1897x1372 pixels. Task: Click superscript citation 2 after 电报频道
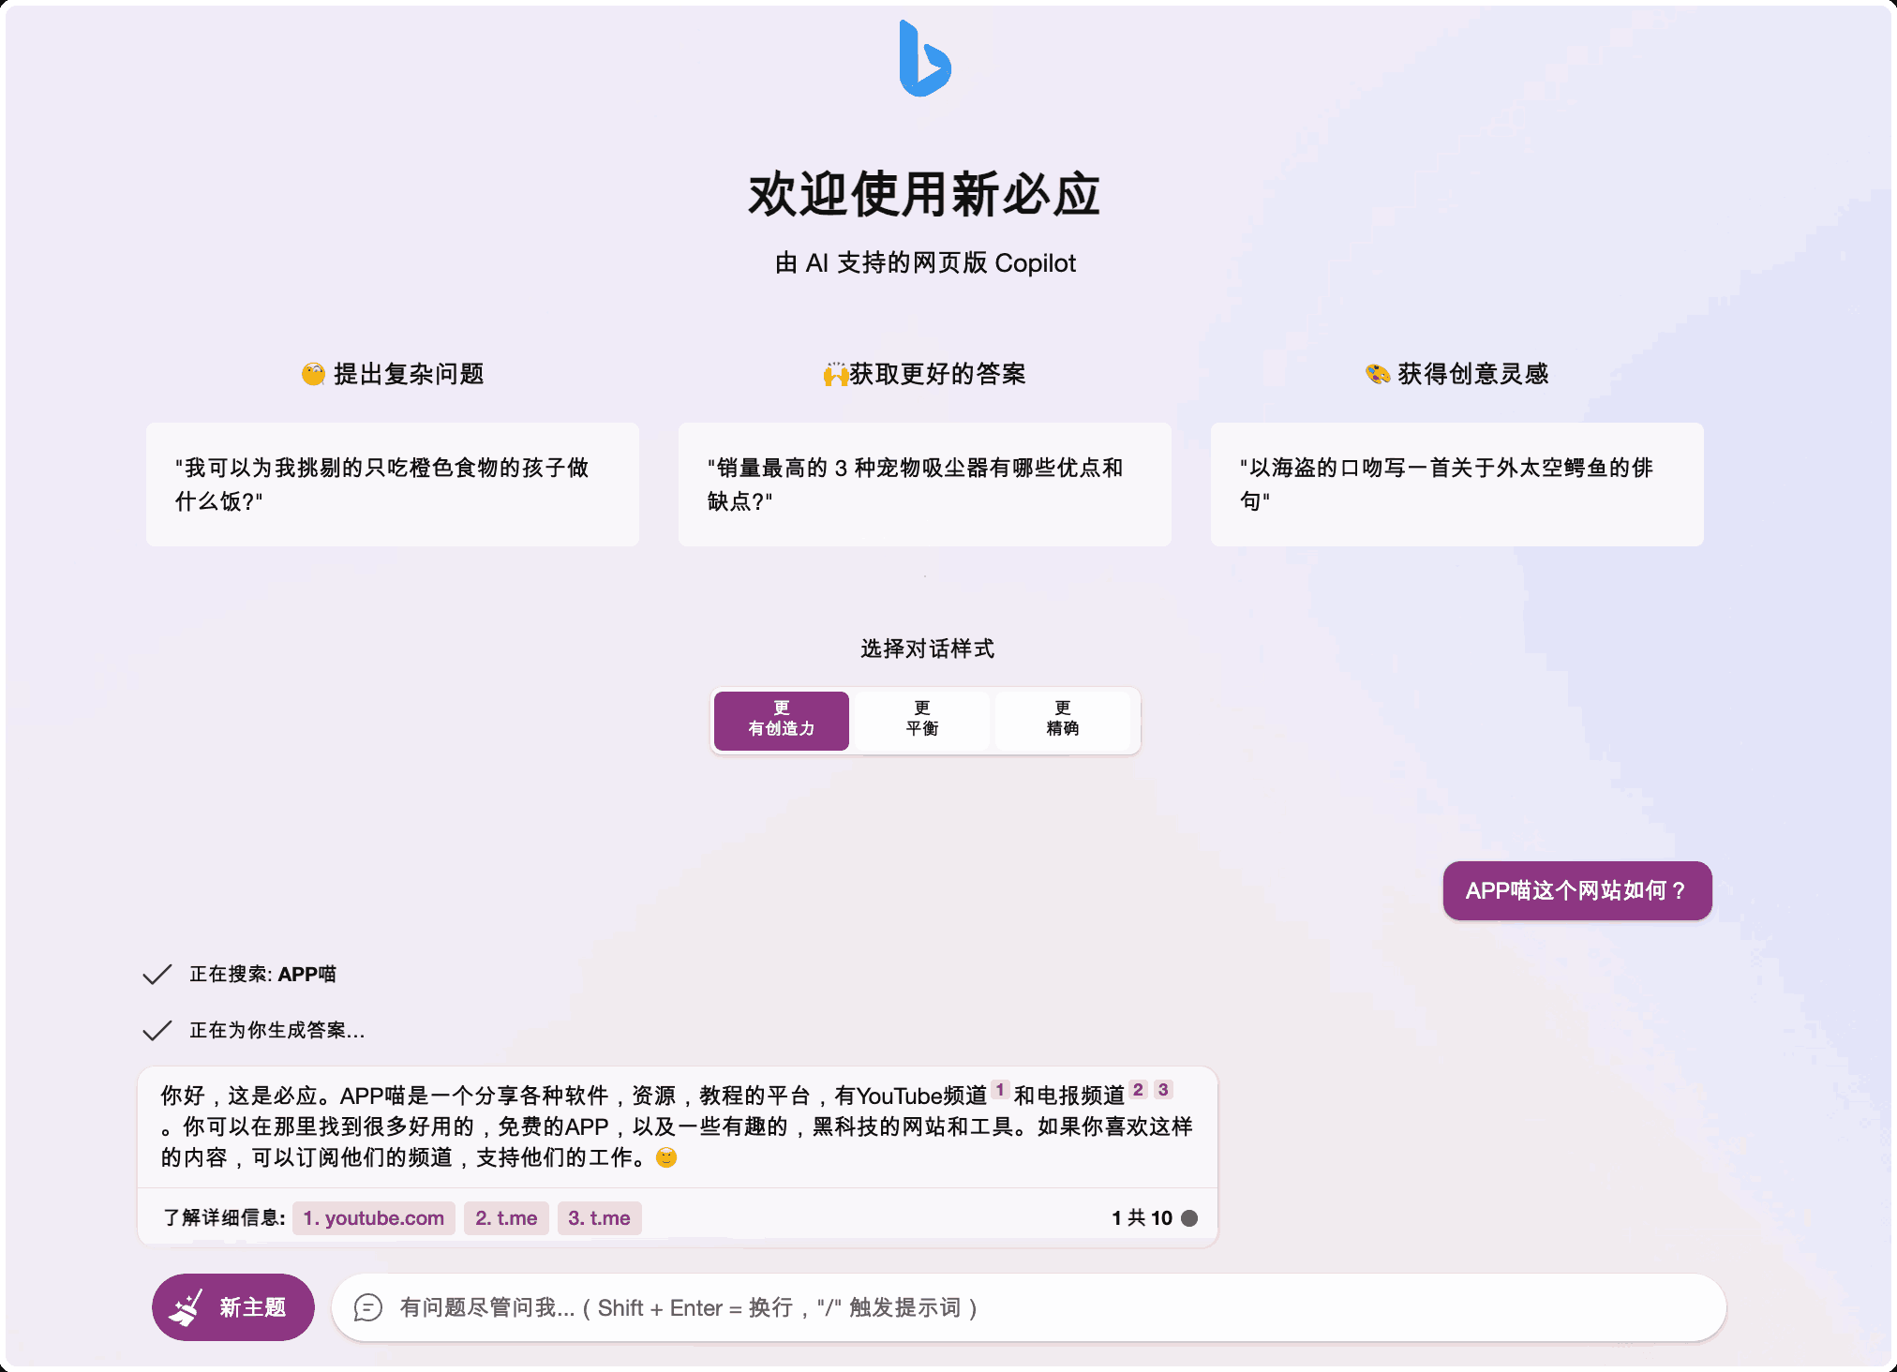(1139, 1090)
